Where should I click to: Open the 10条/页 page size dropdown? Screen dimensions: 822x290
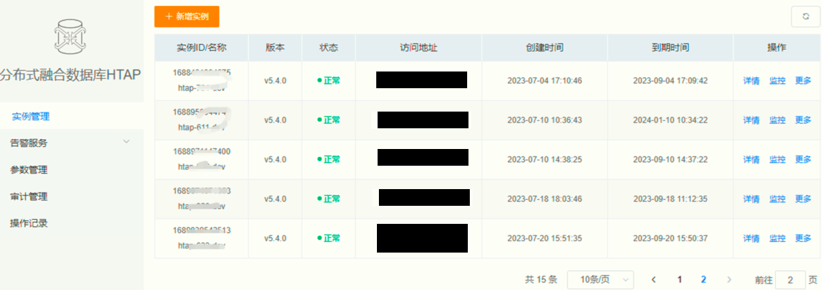point(600,280)
